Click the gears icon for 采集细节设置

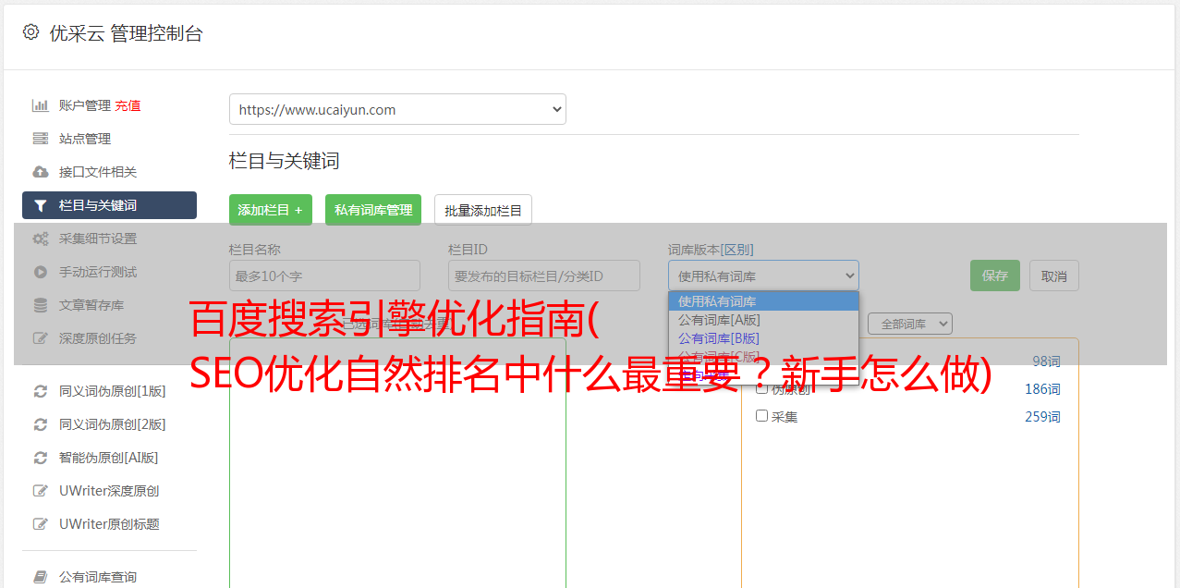point(40,239)
